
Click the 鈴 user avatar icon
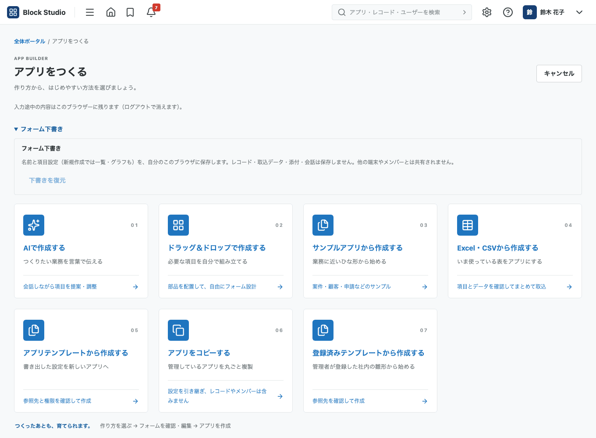pyautogui.click(x=530, y=12)
